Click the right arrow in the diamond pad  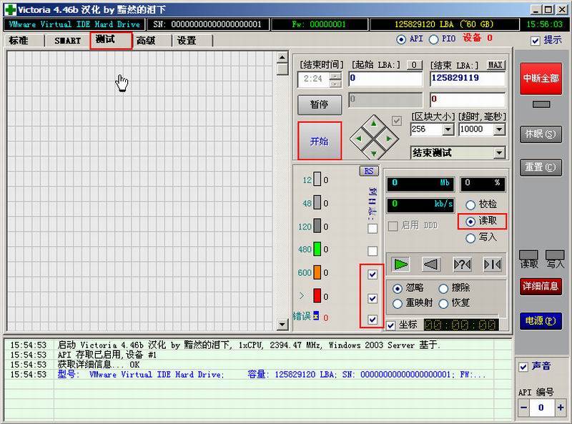pos(388,138)
